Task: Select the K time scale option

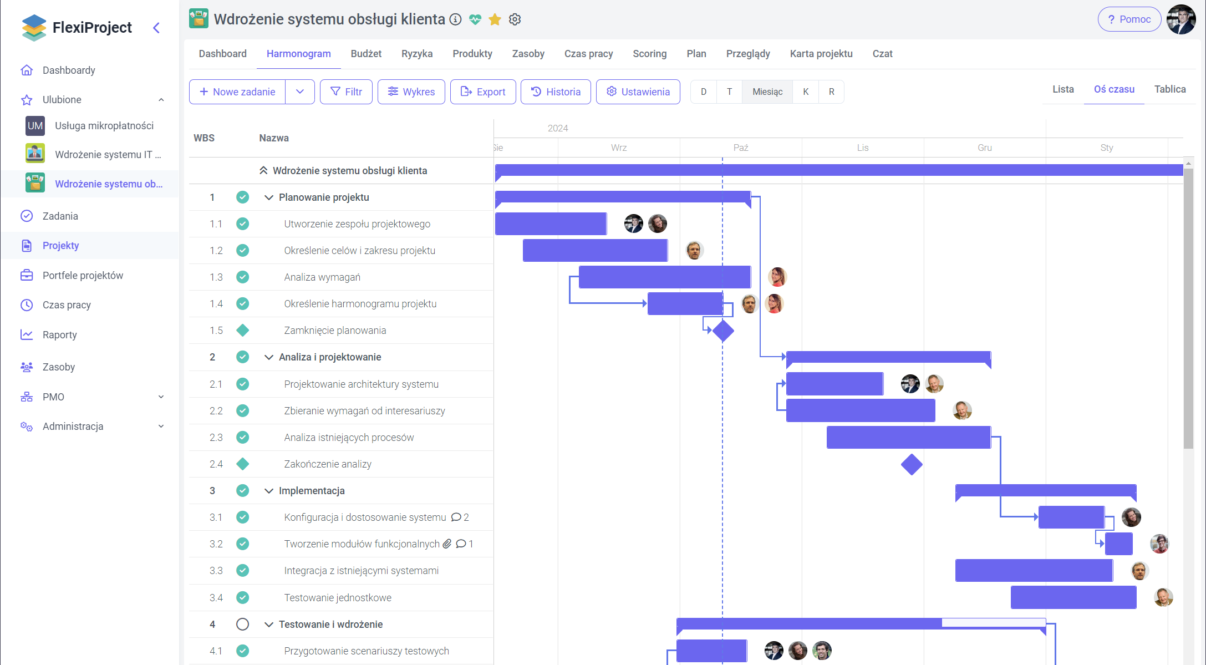Action: click(806, 92)
